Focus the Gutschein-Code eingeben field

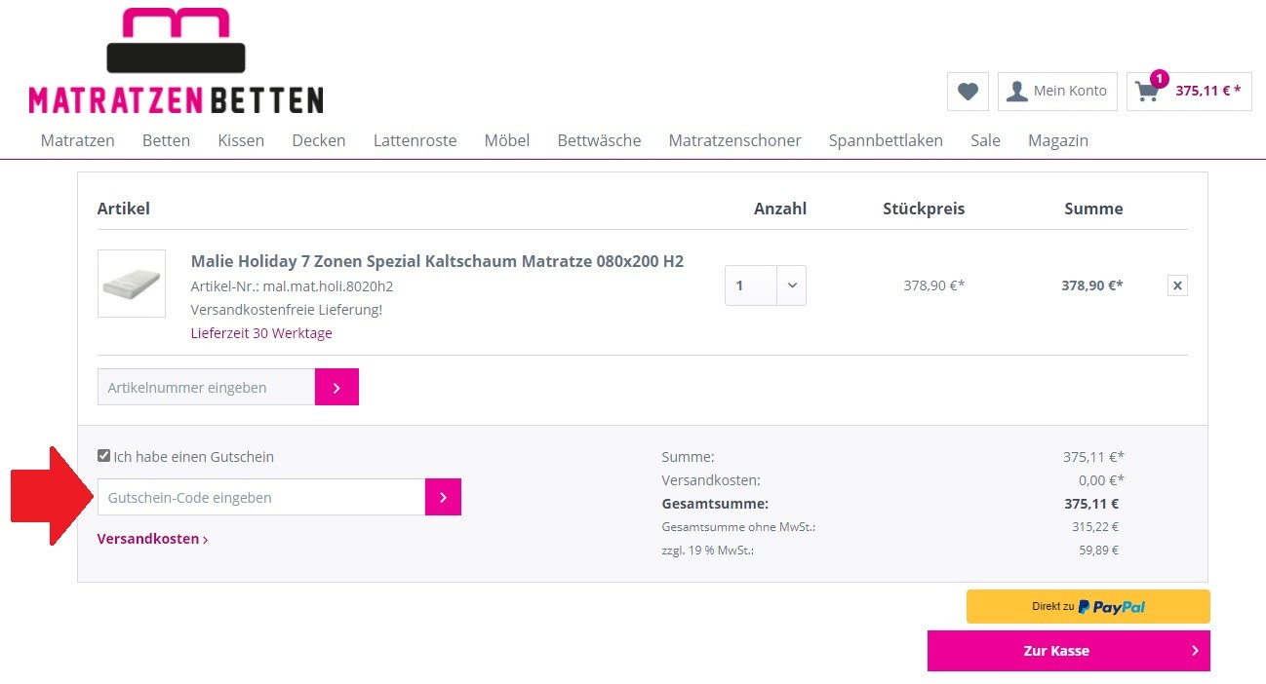pyautogui.click(x=261, y=497)
